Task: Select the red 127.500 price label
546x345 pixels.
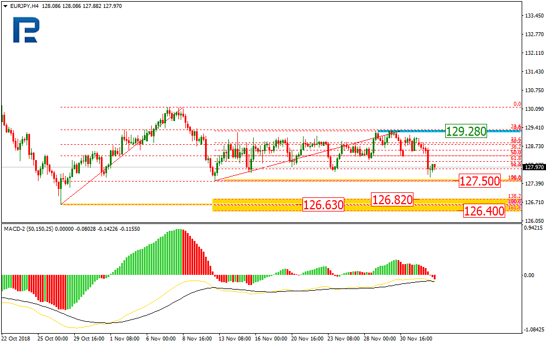Action: [479, 181]
